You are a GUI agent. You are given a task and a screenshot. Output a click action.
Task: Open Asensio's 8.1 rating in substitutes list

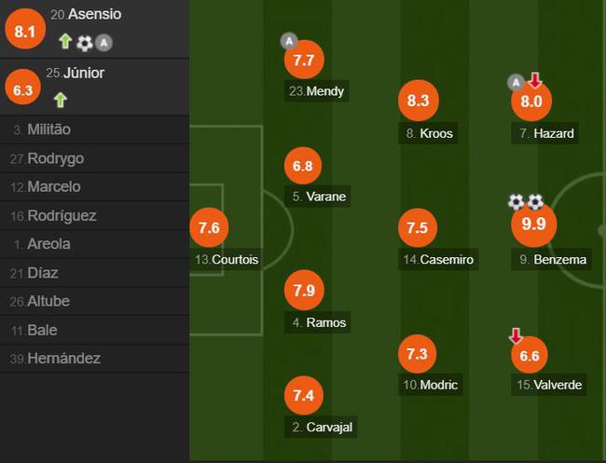pyautogui.click(x=24, y=32)
